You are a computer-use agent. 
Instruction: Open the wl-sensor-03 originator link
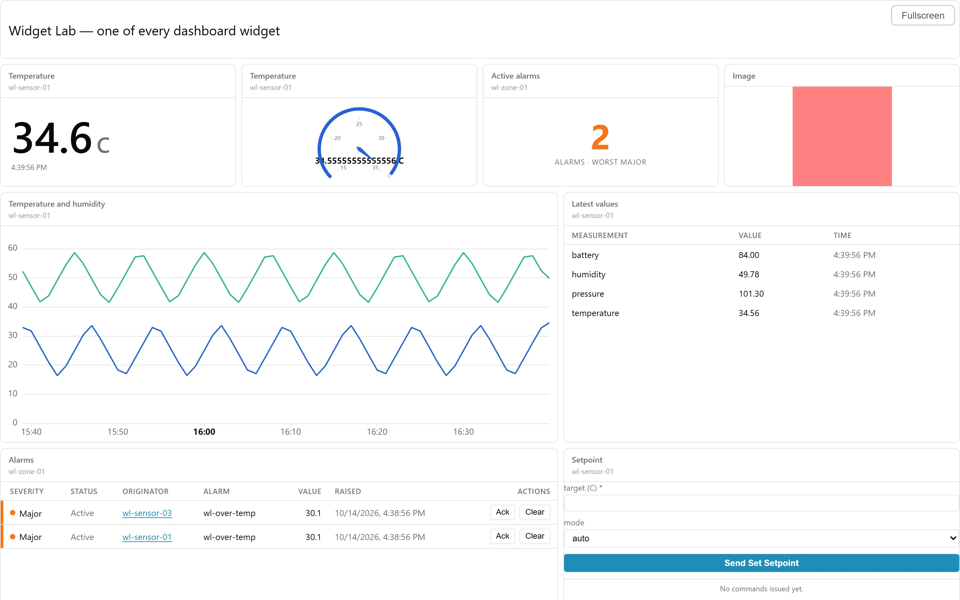pyautogui.click(x=147, y=513)
